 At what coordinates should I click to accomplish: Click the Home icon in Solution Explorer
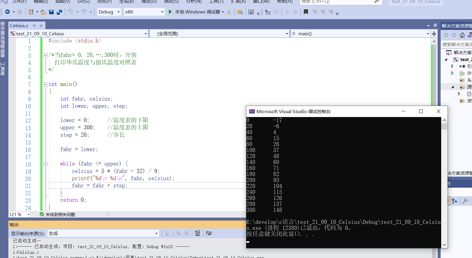point(462,35)
